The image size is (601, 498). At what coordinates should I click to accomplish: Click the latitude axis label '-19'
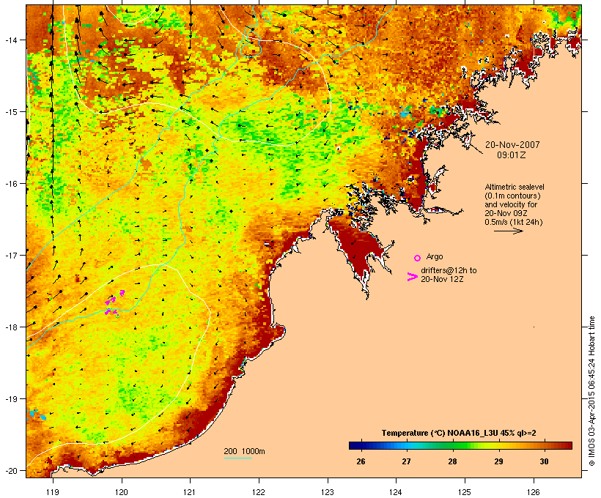coord(10,399)
